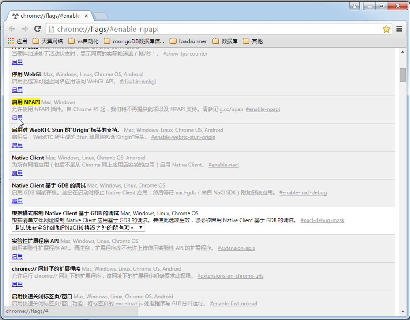410x320 pixels.
Task: Click the 实验性扩展程序 API heading
Action: tap(35, 241)
